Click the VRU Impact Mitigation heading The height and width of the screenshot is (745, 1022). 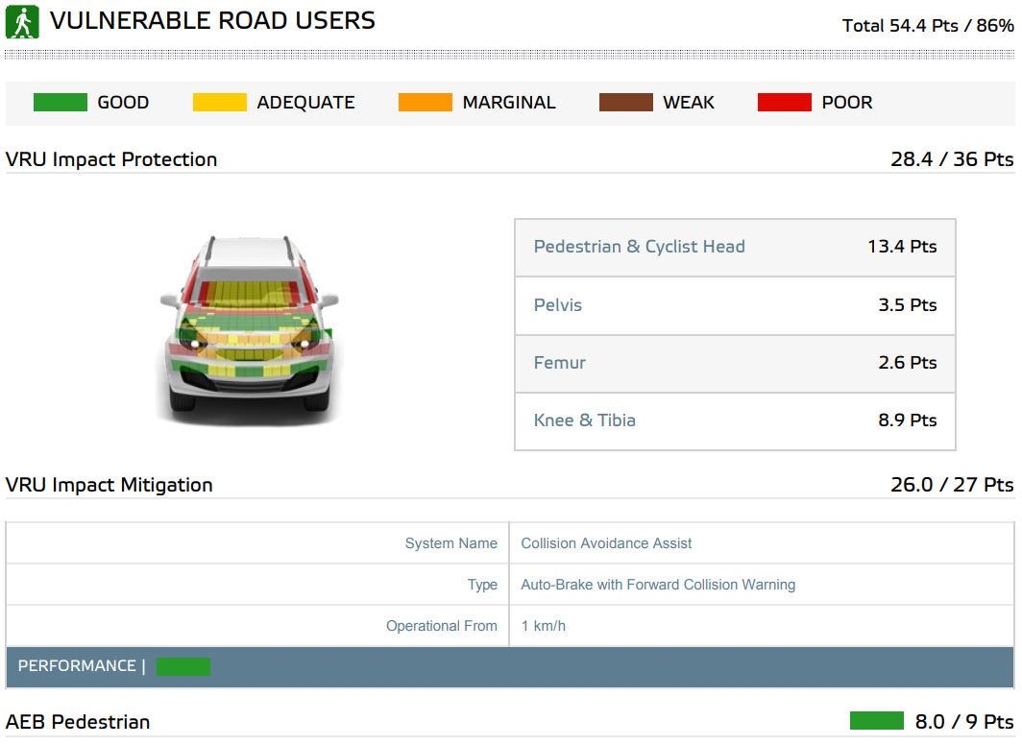(109, 485)
